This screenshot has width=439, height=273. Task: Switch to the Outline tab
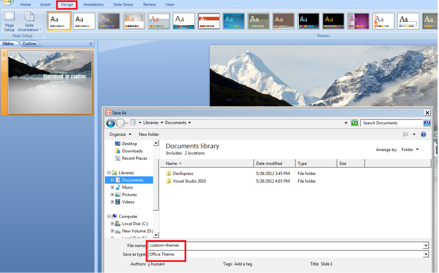pyautogui.click(x=29, y=43)
